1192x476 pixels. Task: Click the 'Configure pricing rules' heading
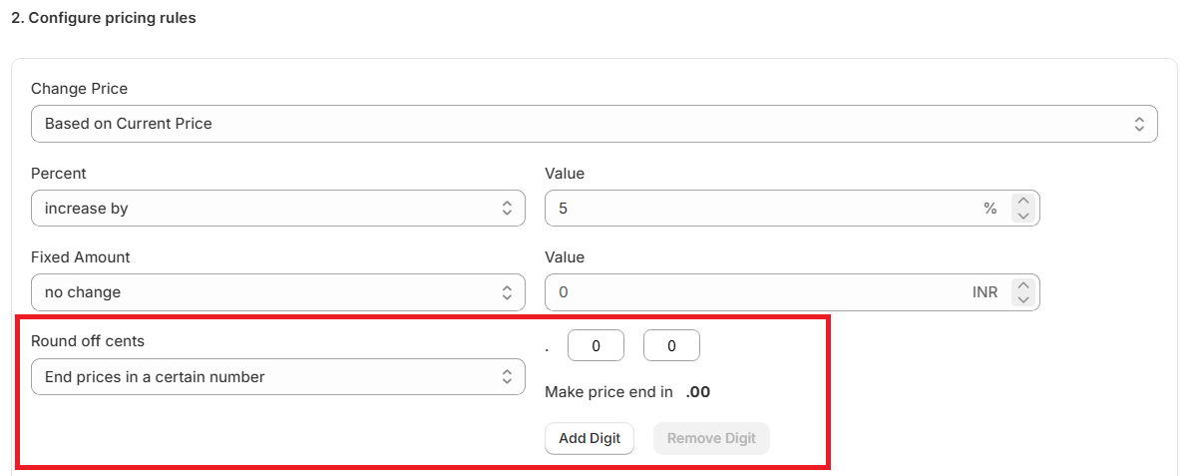[104, 18]
